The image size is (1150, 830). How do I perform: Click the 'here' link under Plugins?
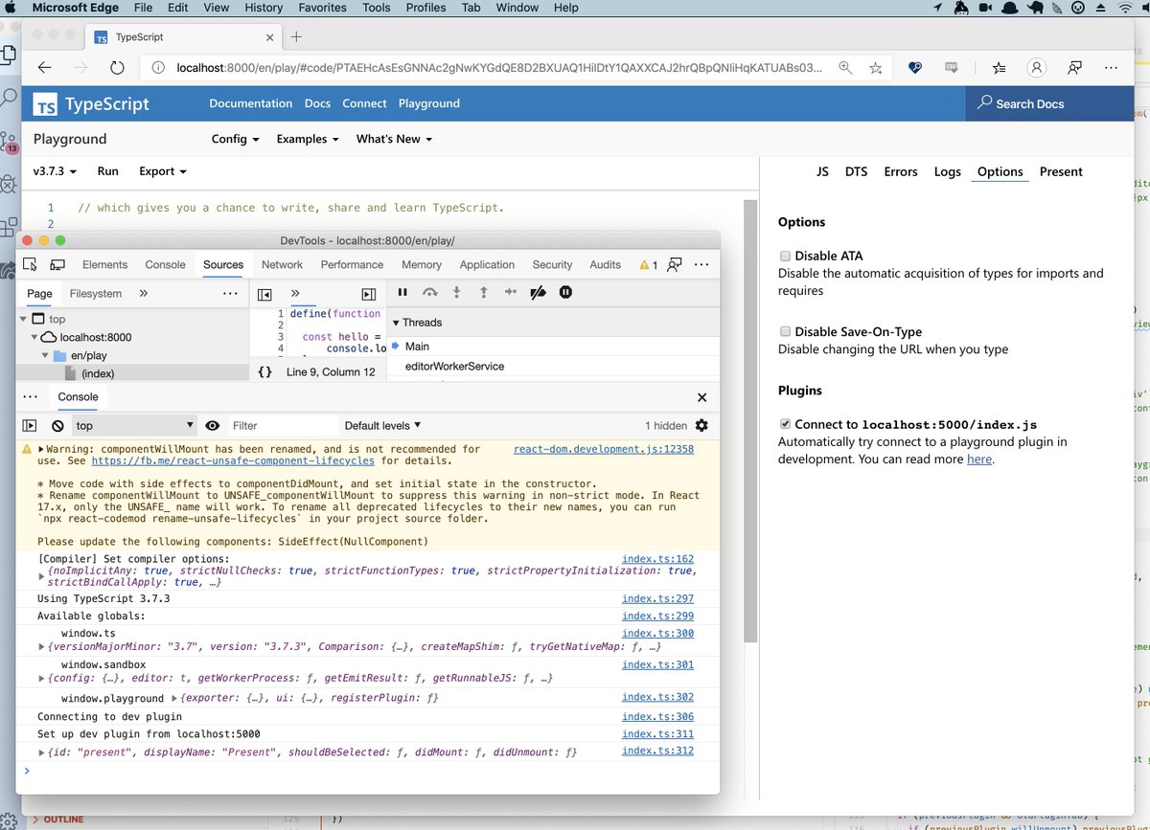click(979, 460)
